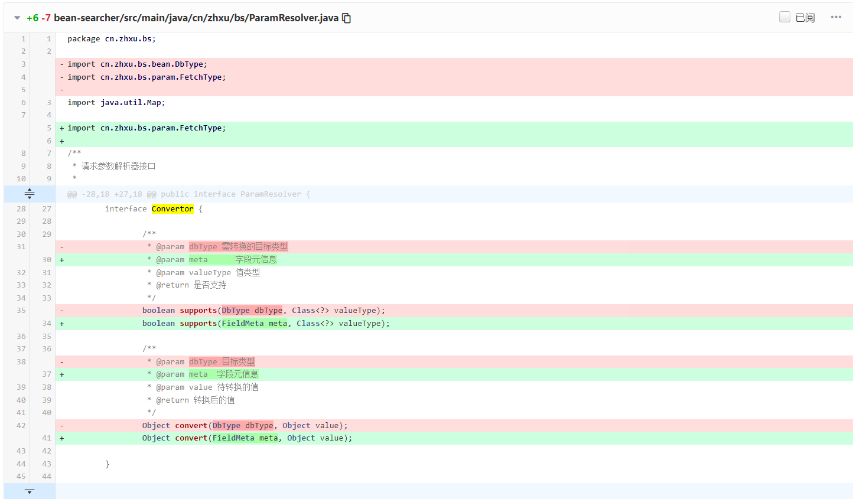Viewport: 853px width, 499px height.
Task: Click the removed DbType import line
Action: [137, 64]
